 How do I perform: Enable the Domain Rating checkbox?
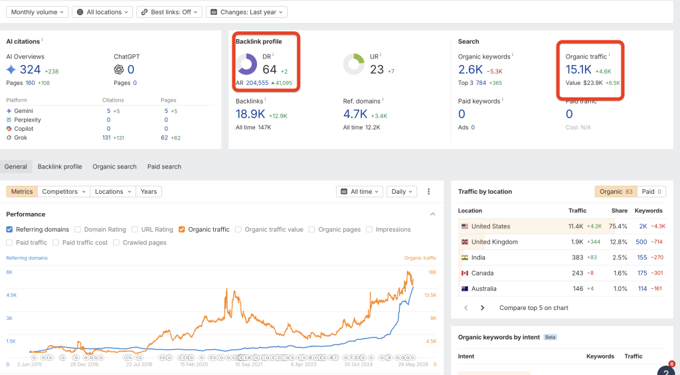tap(78, 230)
